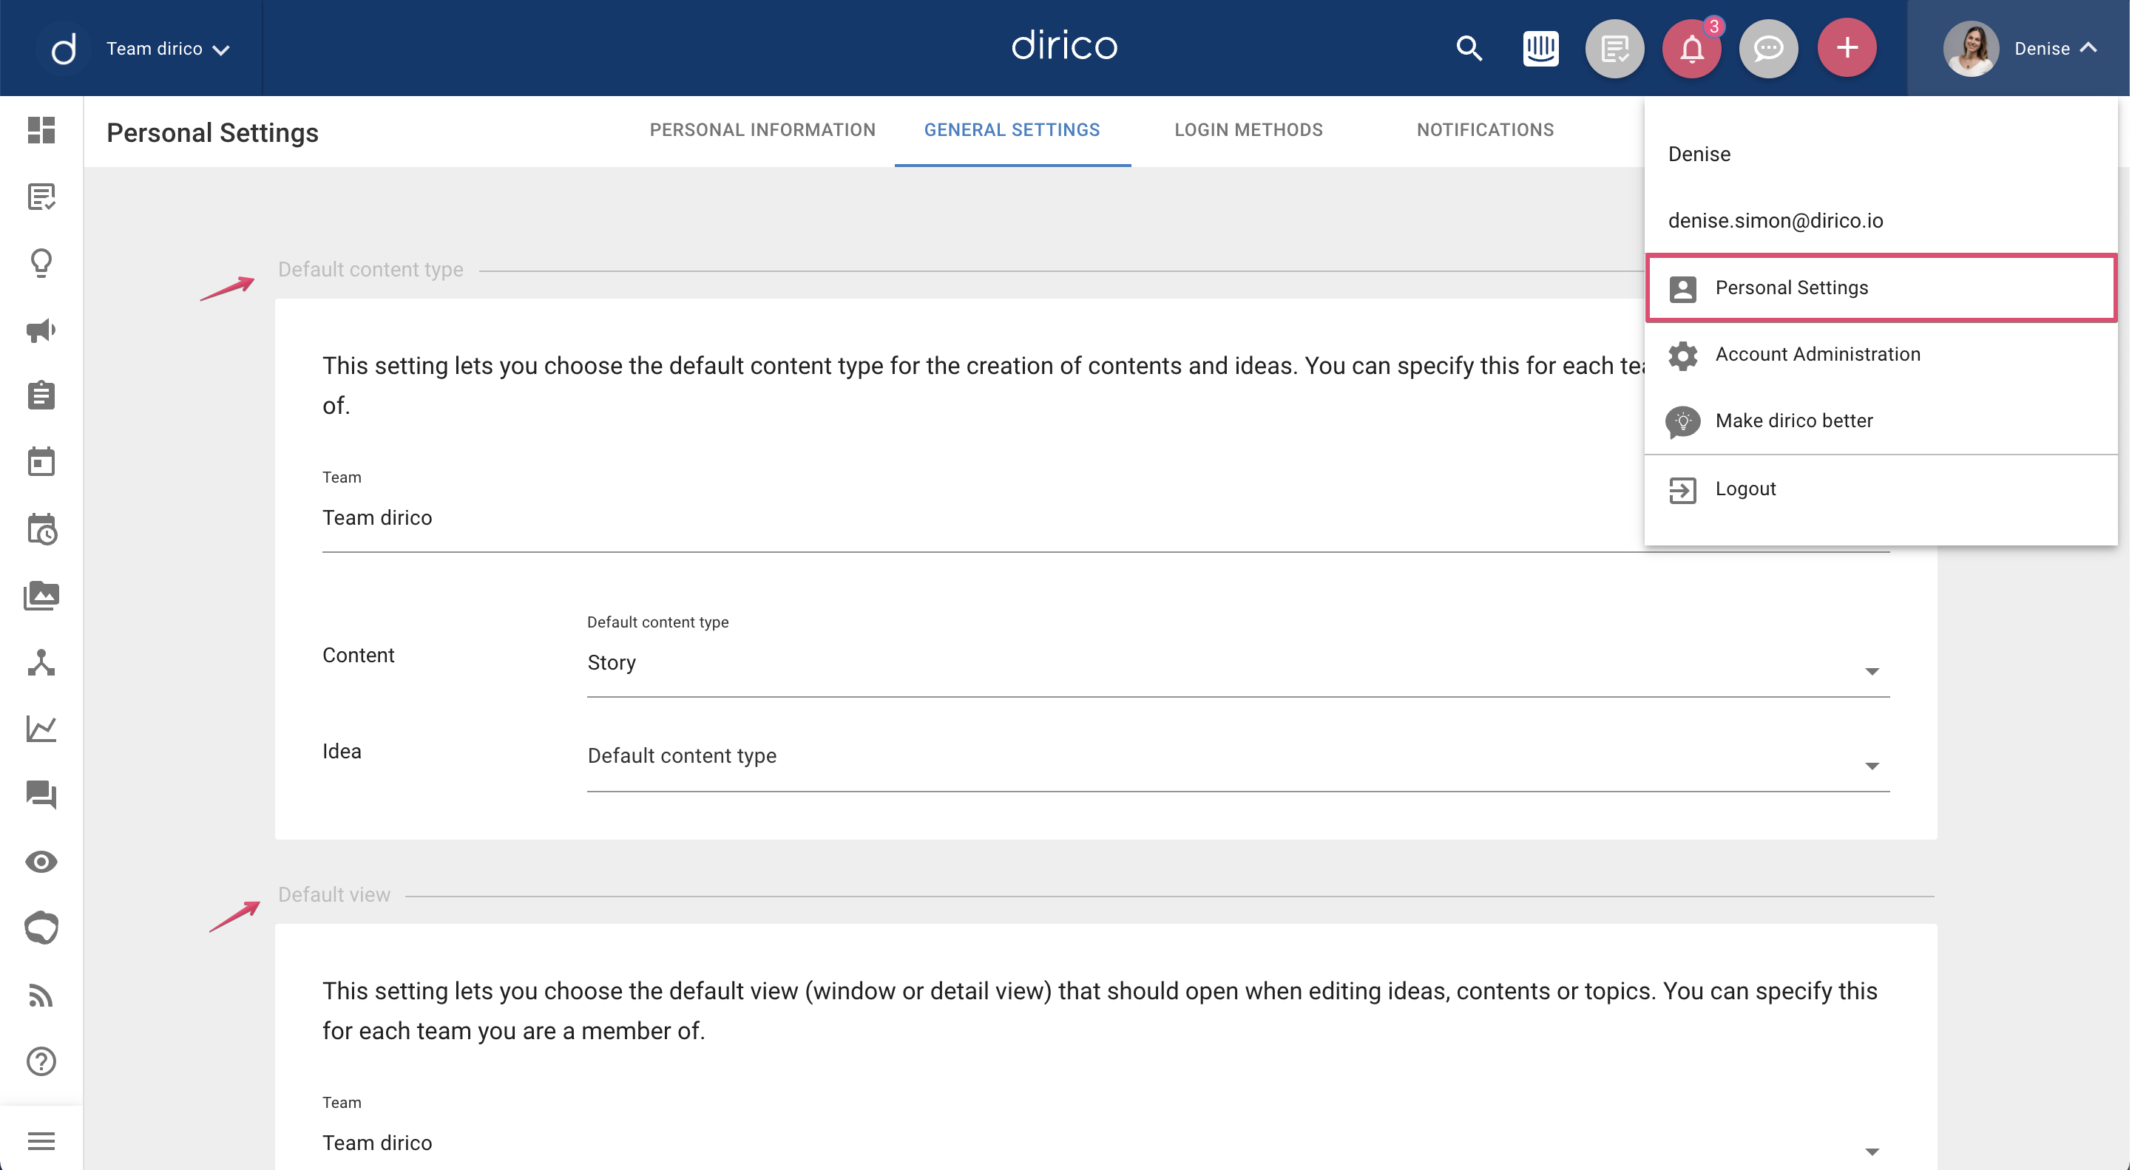The height and width of the screenshot is (1170, 2132).
Task: Open the campaigns megaphone sidebar icon
Action: (41, 330)
